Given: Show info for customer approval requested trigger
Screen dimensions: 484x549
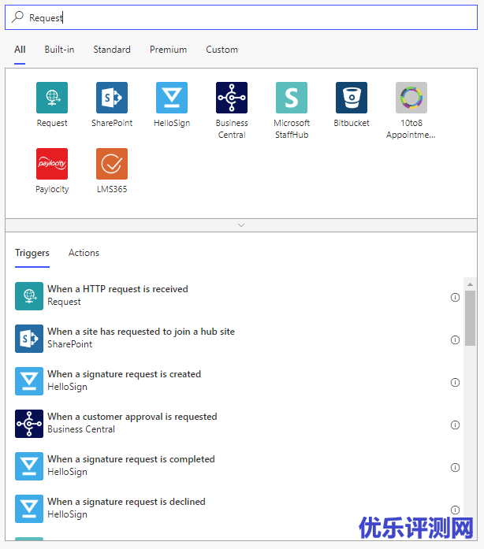Looking at the screenshot, I should pos(455,425).
